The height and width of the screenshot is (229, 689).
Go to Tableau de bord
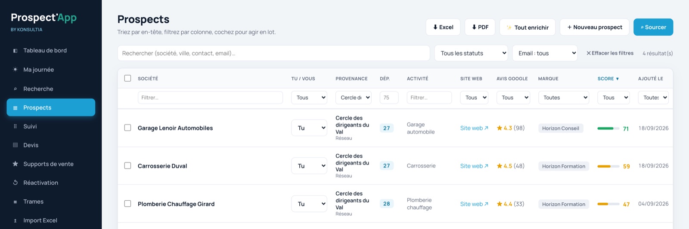pyautogui.click(x=51, y=51)
